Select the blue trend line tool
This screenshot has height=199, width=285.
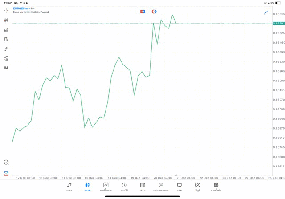click(x=266, y=12)
